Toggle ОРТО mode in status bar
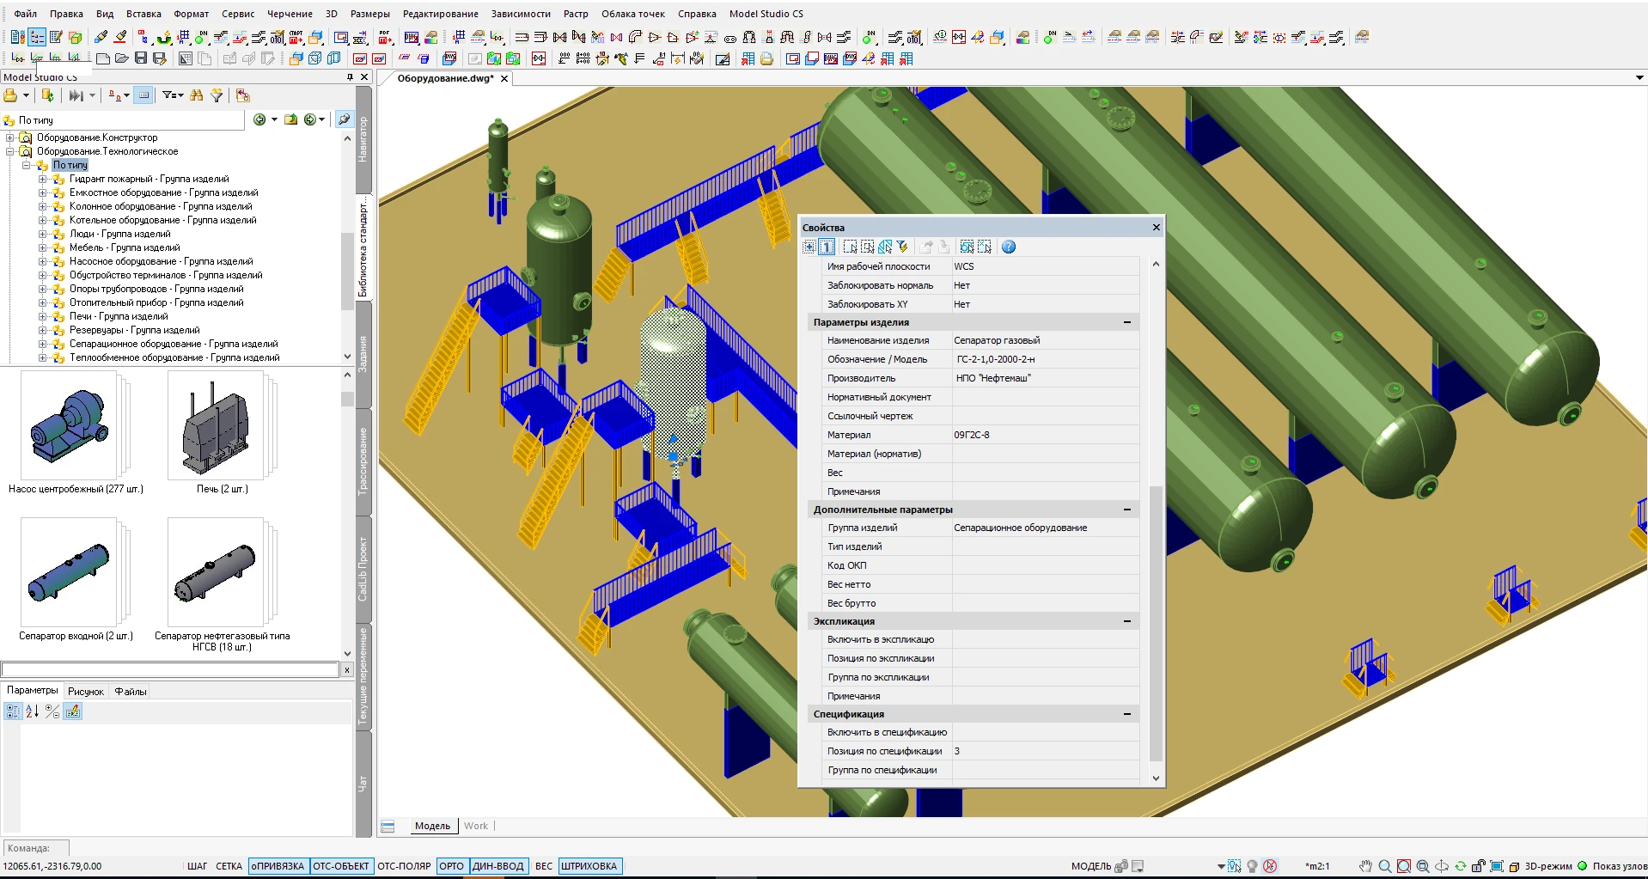Image resolution: width=1648 pixels, height=879 pixels. [451, 866]
